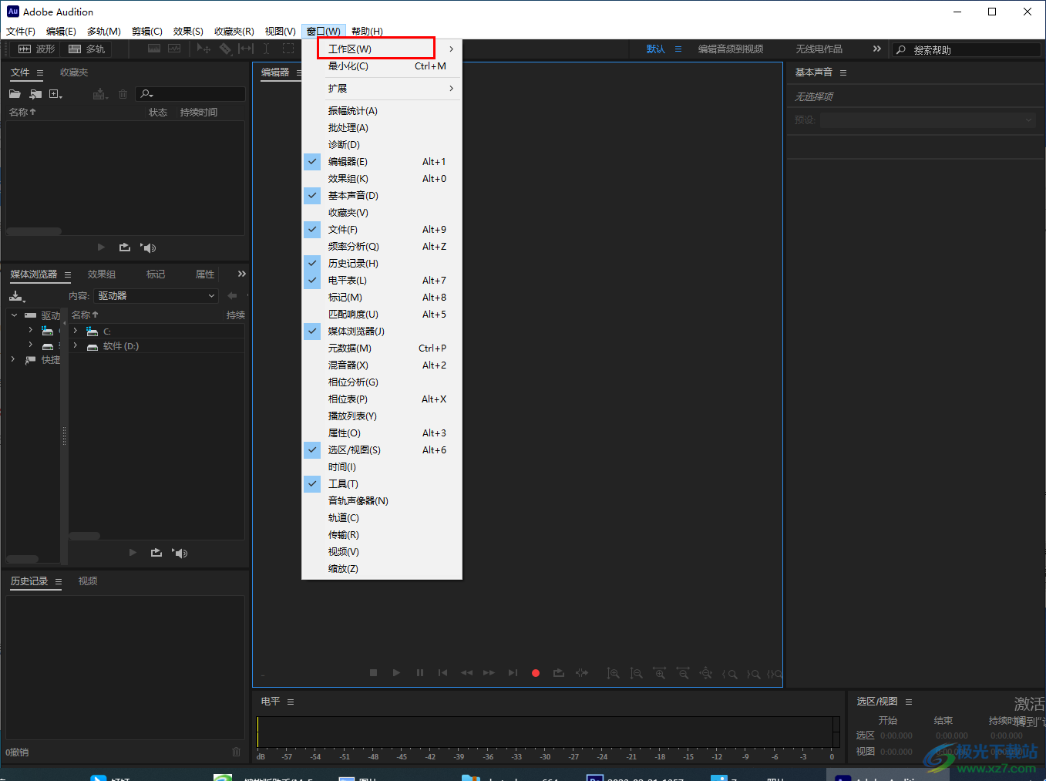1046x781 pixels.
Task: Expand the C: drive in media browser list
Action: (76, 331)
